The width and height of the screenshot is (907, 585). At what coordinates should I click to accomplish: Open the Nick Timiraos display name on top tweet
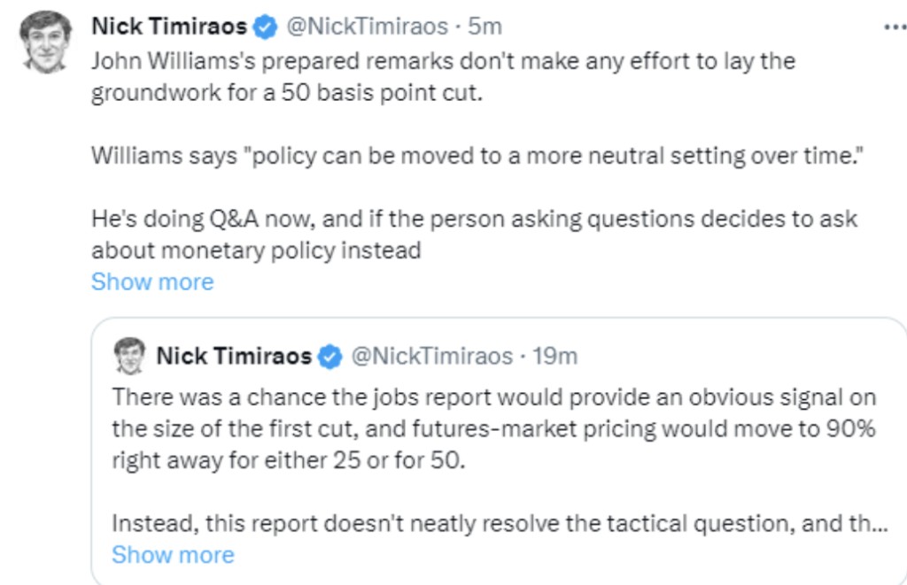168,27
